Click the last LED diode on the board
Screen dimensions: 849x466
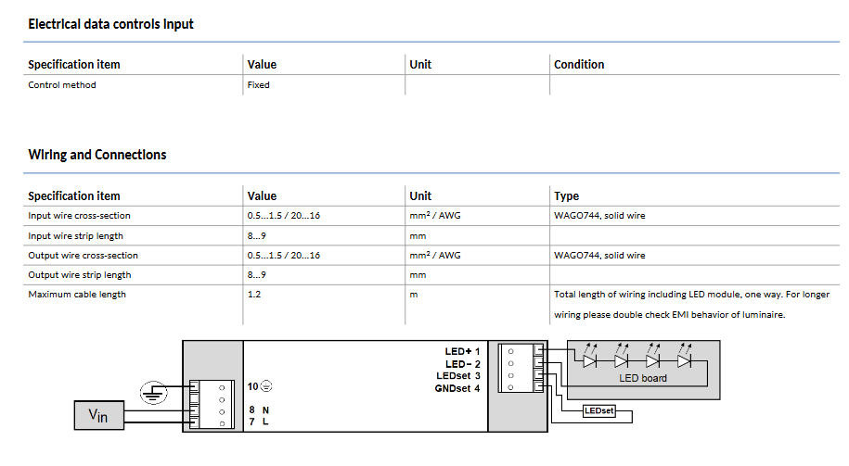click(685, 360)
